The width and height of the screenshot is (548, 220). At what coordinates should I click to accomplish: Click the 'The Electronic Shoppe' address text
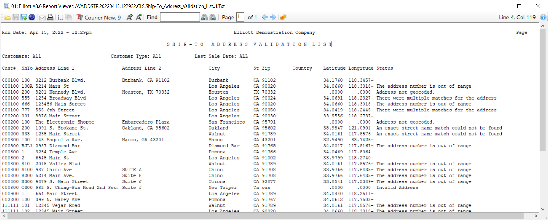[x=65, y=122]
